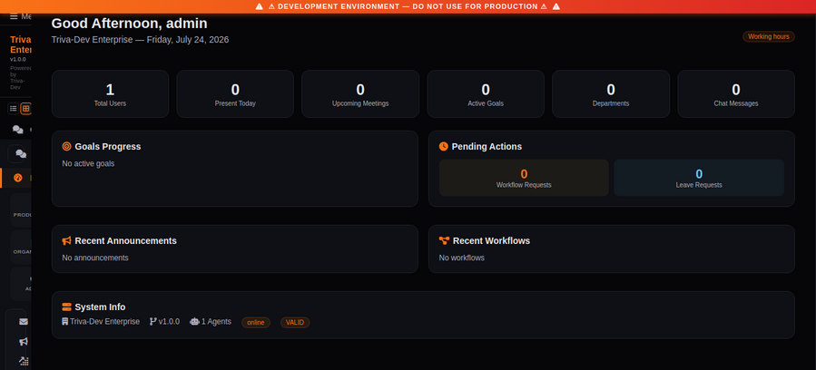The height and width of the screenshot is (370, 816).
Task: Click the Working hours badge
Action: [x=769, y=36]
